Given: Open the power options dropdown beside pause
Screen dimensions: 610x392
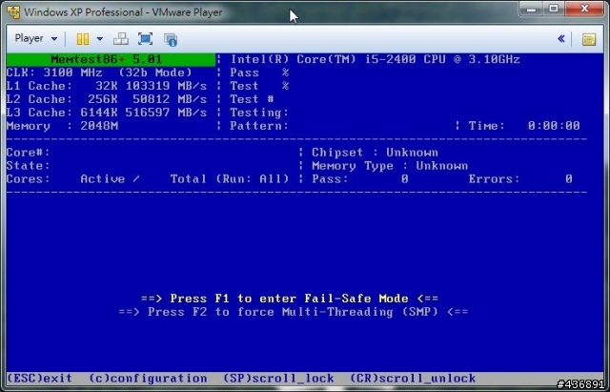Looking at the screenshot, I should click(x=99, y=39).
